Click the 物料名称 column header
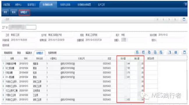The image size is (189, 105). [40, 59]
